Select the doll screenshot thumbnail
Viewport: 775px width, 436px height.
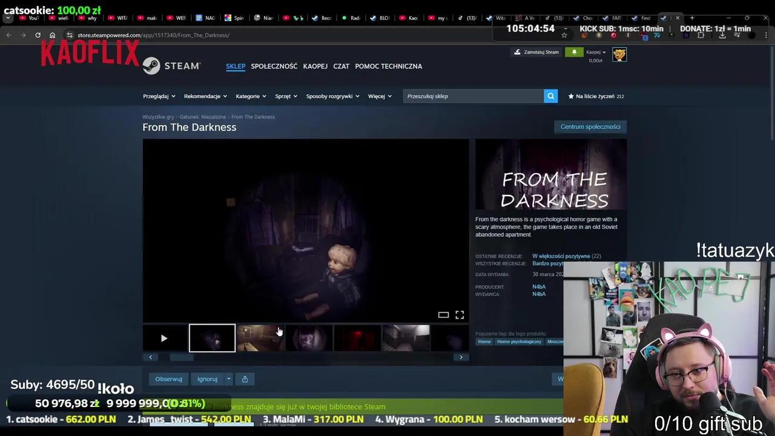click(x=212, y=339)
